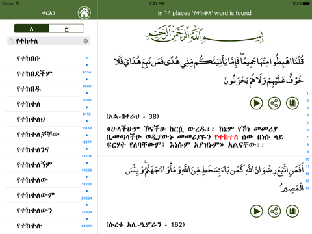Click the 'ሱረቱ አሊ-ዒምራን - 162' verse reference
Image resolution: width=312 pixels, height=234 pixels.
146,224
